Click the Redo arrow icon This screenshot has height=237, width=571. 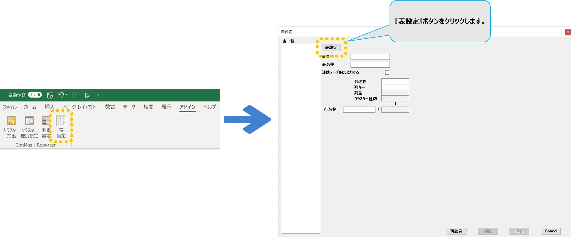point(74,95)
